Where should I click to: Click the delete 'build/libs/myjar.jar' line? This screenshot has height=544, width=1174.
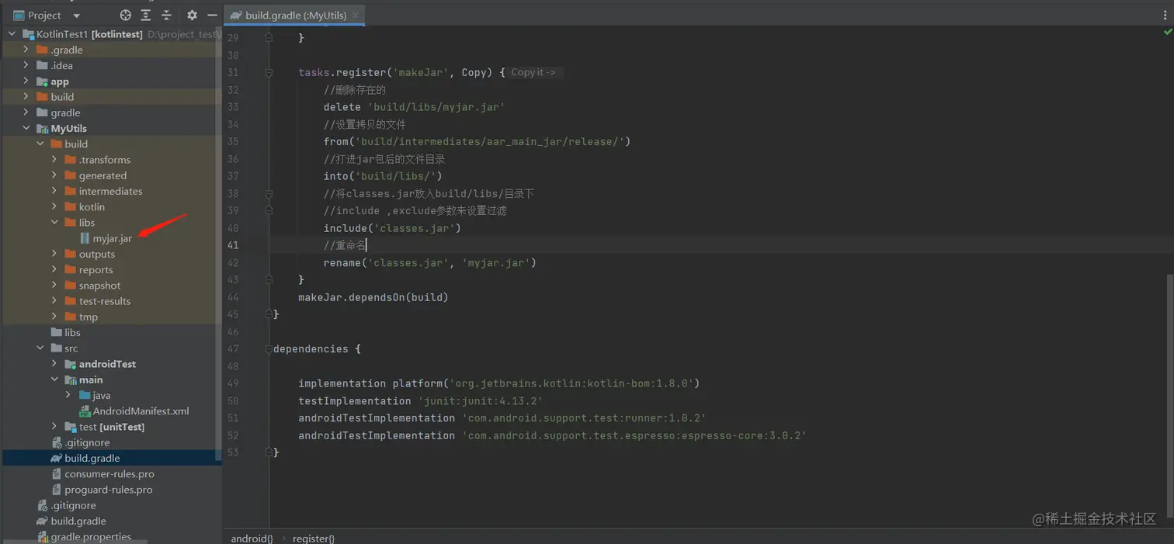pos(414,107)
